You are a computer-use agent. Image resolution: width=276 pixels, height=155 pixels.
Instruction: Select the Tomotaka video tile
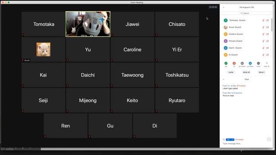click(43, 24)
